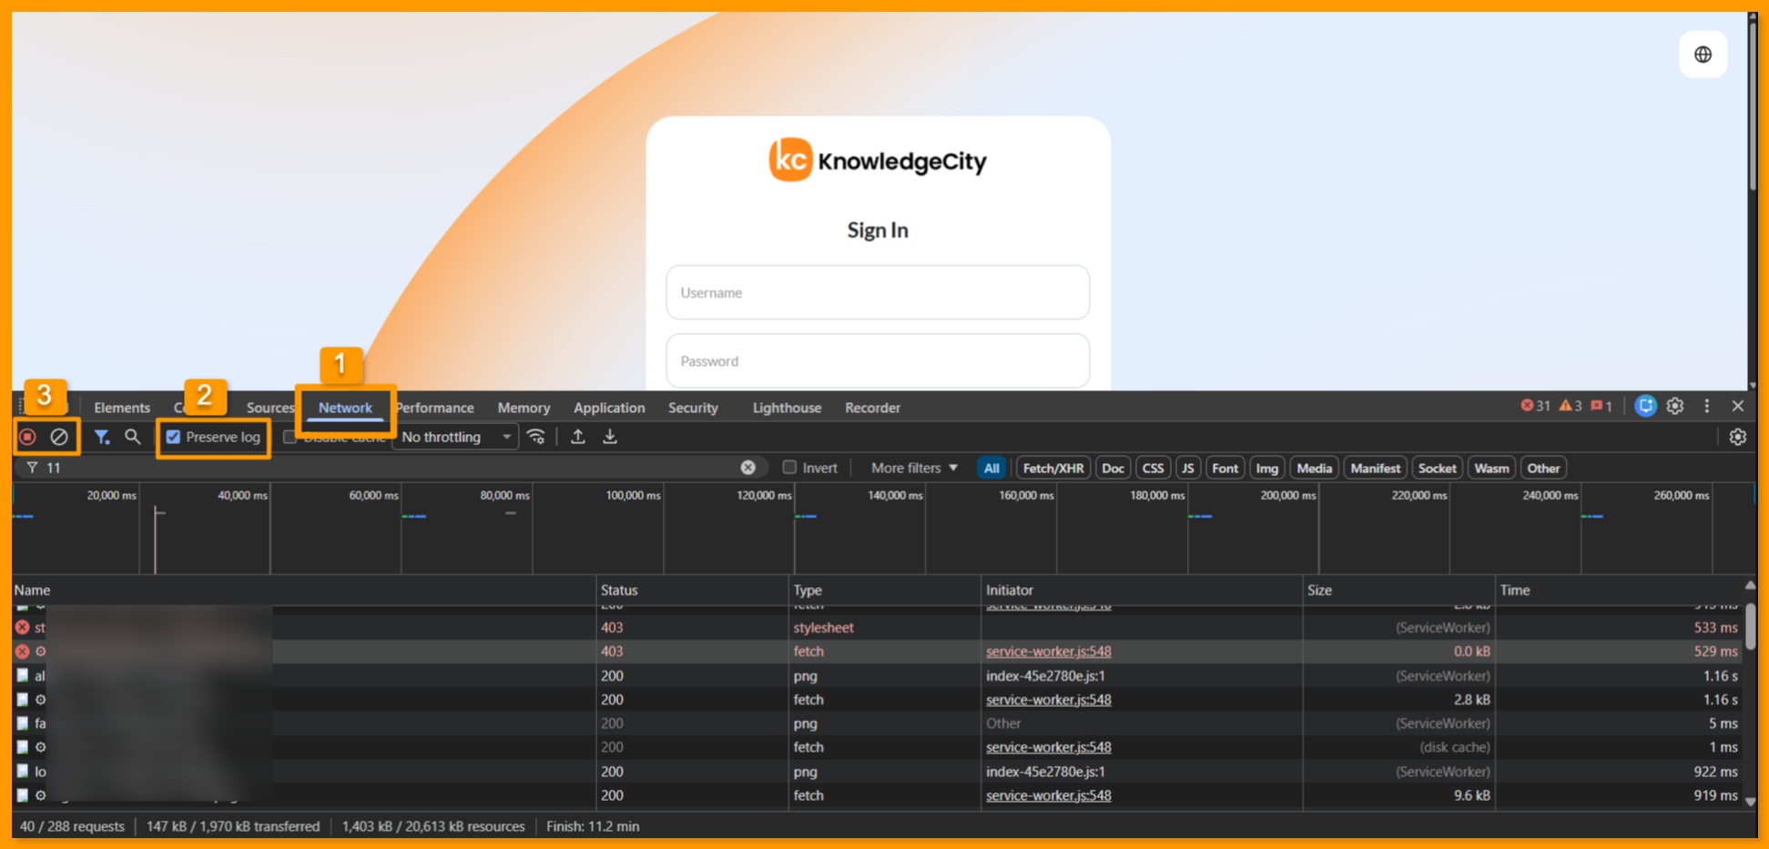Screen dimensions: 1769x849
Task: Open the Application tab
Action: (609, 408)
